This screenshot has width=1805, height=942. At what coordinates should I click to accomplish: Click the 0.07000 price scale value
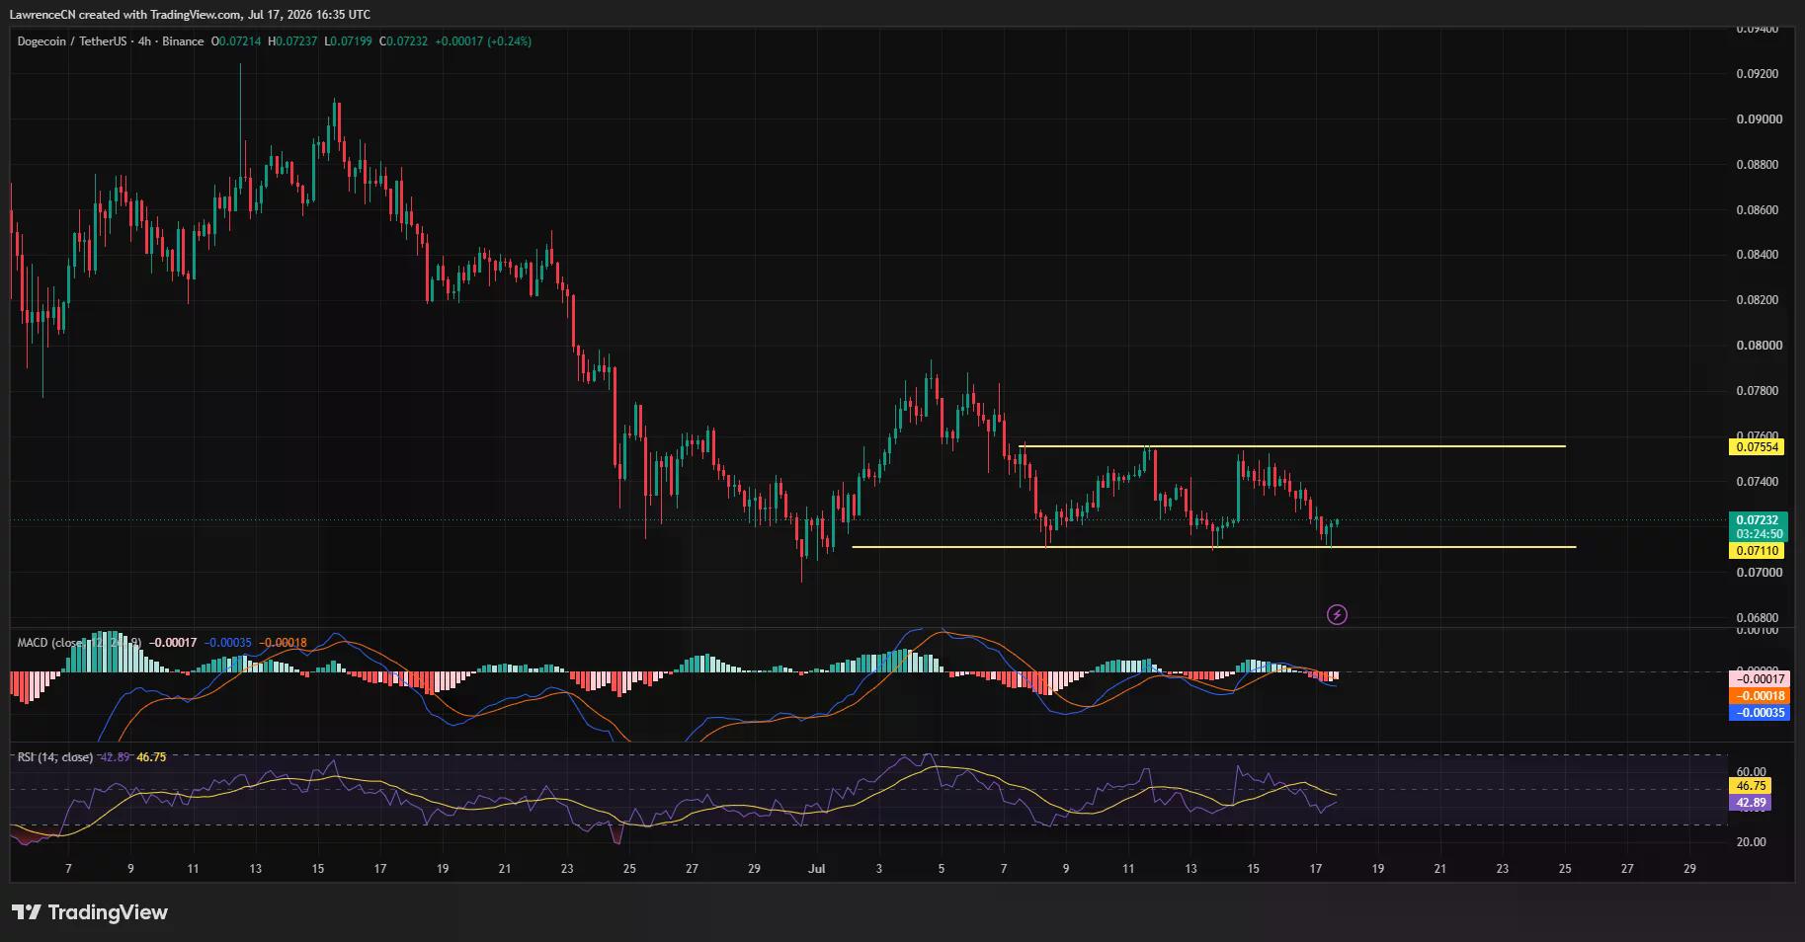pos(1758,573)
